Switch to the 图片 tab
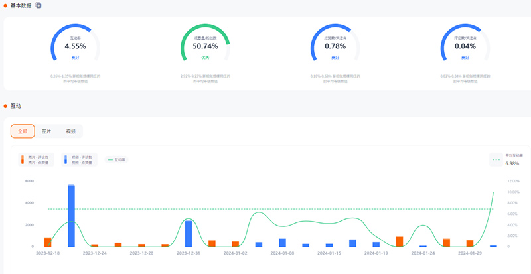531x274 pixels. coord(46,131)
